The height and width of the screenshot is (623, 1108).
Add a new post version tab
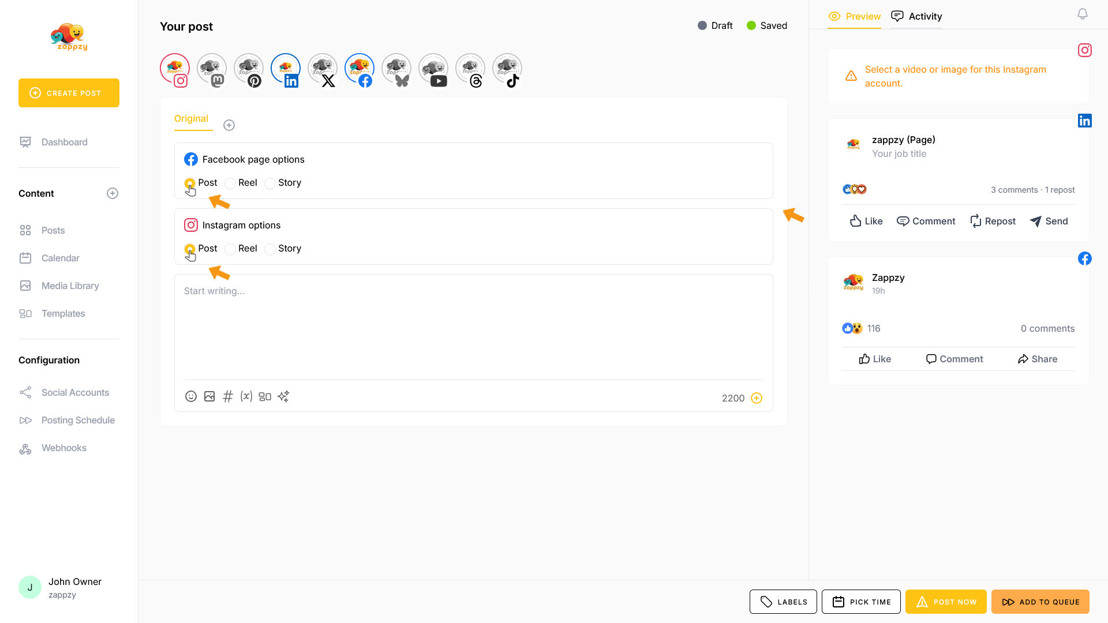(229, 125)
